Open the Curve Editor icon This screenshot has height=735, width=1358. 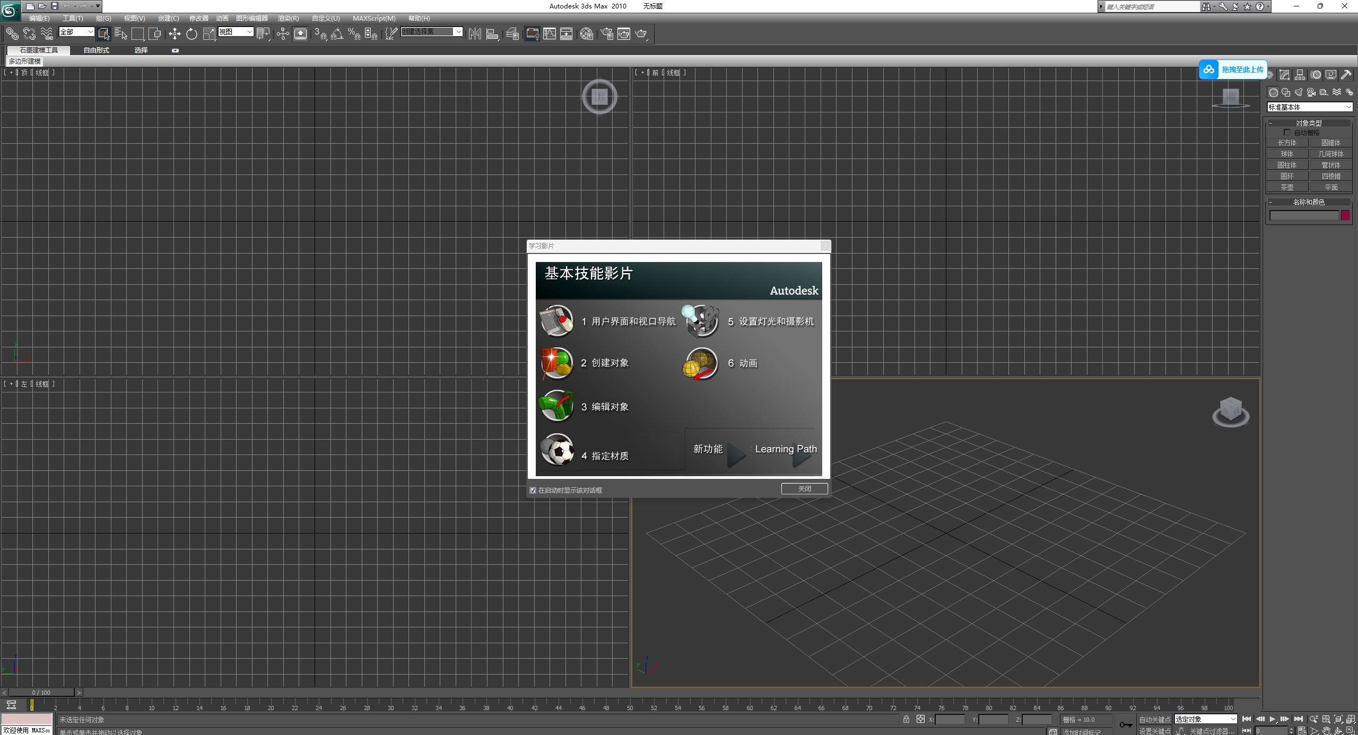[550, 34]
